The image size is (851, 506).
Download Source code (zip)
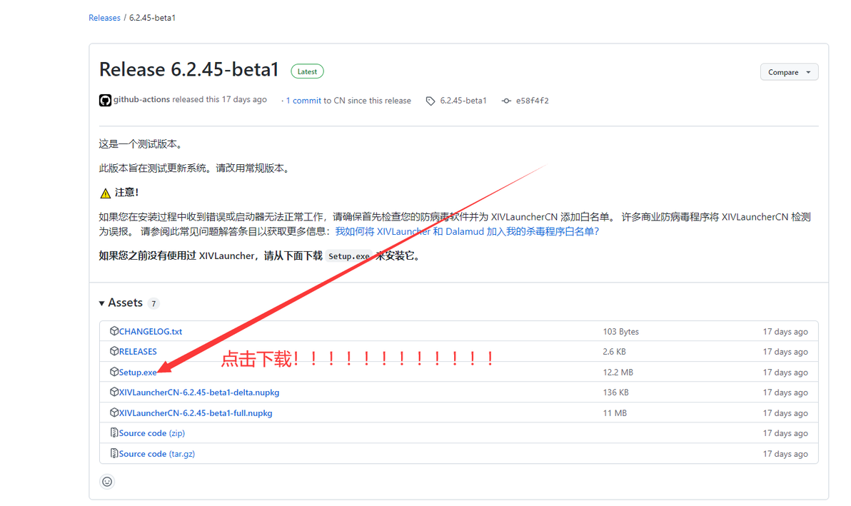tap(152, 432)
